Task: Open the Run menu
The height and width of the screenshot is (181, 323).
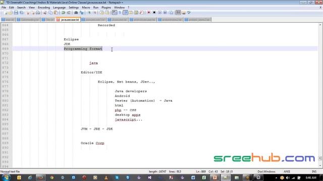Action: point(96,8)
